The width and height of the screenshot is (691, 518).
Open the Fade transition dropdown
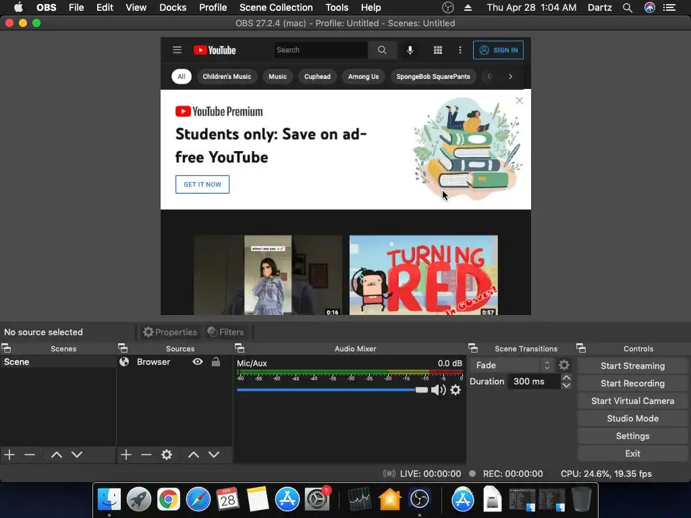[x=512, y=365]
